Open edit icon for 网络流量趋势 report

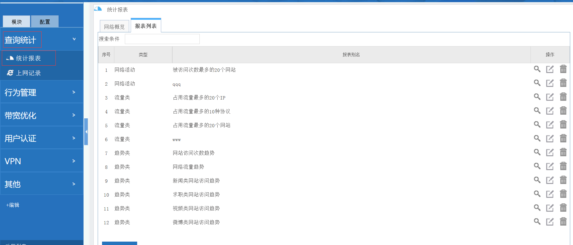[x=550, y=166]
